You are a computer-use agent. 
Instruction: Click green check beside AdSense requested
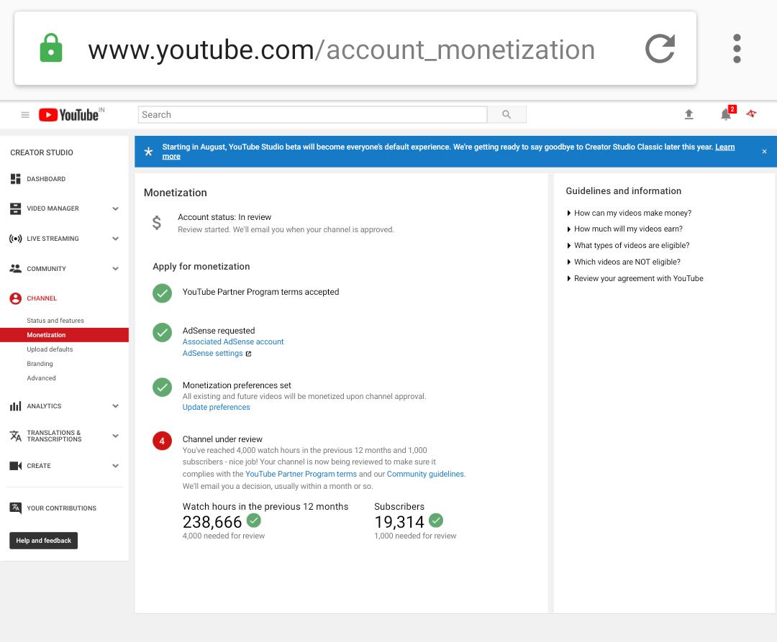click(162, 333)
